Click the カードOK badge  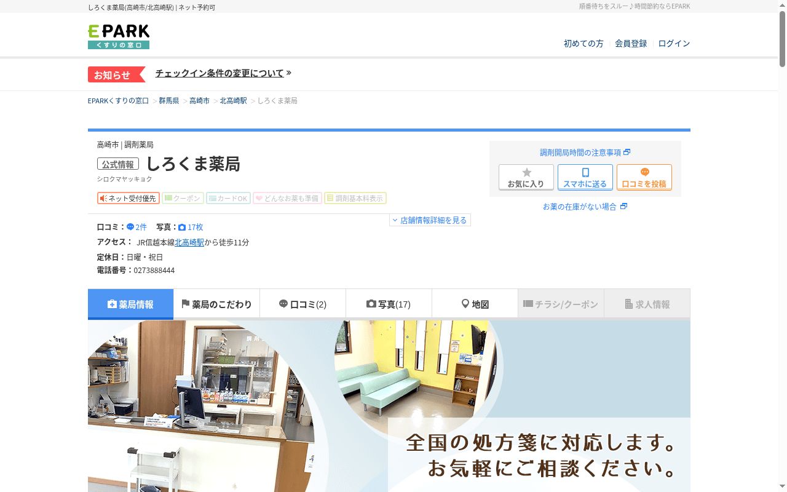click(228, 198)
